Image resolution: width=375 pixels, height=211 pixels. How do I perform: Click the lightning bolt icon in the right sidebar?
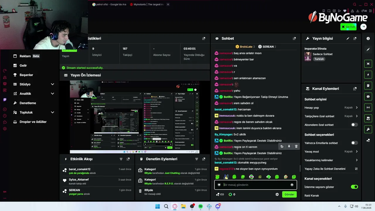(x=368, y=75)
